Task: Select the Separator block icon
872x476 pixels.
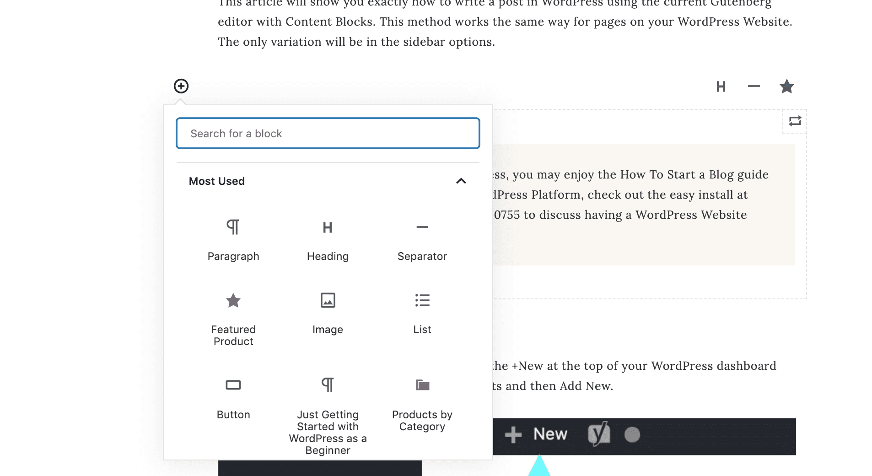Action: 422,227
